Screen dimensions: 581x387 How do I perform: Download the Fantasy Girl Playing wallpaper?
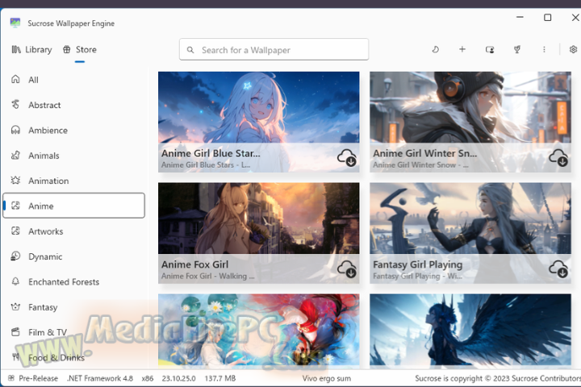(x=558, y=268)
